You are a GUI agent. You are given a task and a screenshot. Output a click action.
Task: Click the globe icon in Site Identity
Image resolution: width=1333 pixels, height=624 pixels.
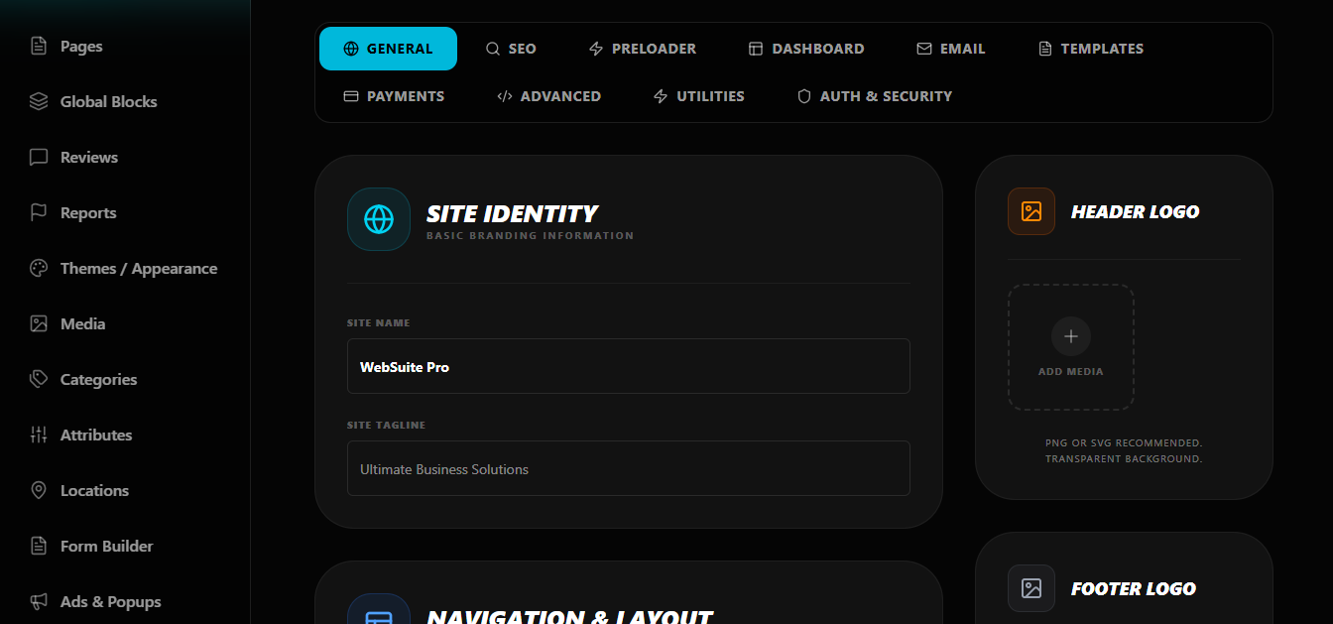379,219
